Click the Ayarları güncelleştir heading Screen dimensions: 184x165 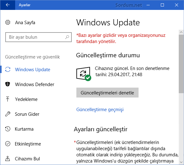pos(101,129)
